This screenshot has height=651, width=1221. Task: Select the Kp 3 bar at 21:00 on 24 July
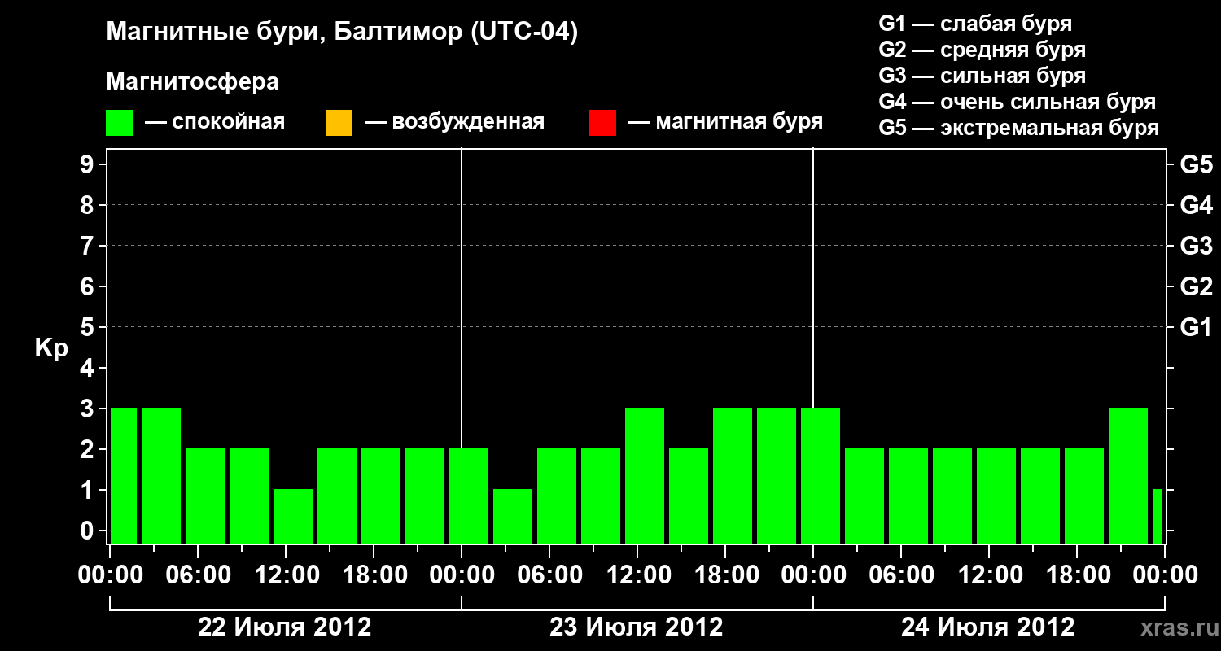(1128, 475)
